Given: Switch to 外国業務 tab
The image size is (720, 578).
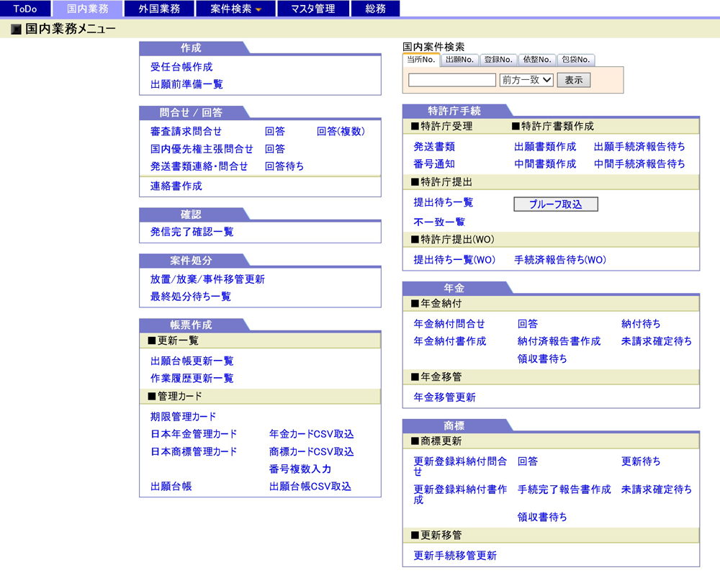Looking at the screenshot, I should pos(159,8).
